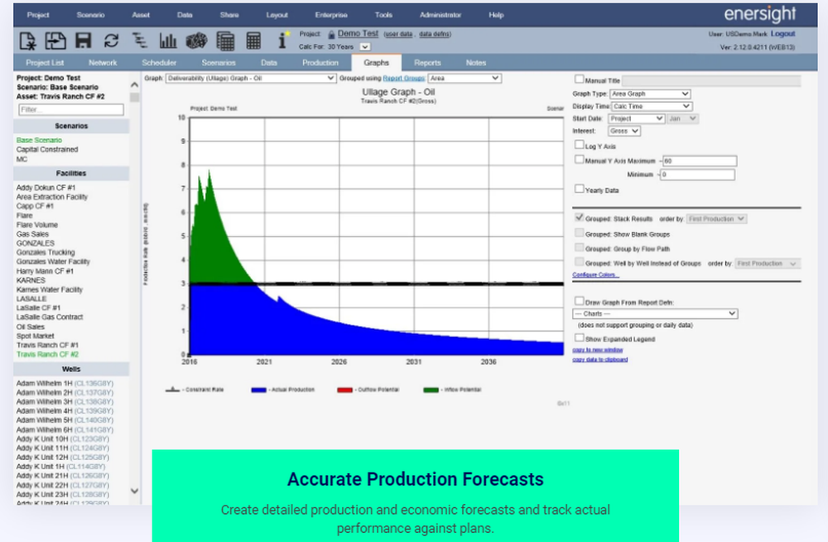Switch to the Production tab

320,63
